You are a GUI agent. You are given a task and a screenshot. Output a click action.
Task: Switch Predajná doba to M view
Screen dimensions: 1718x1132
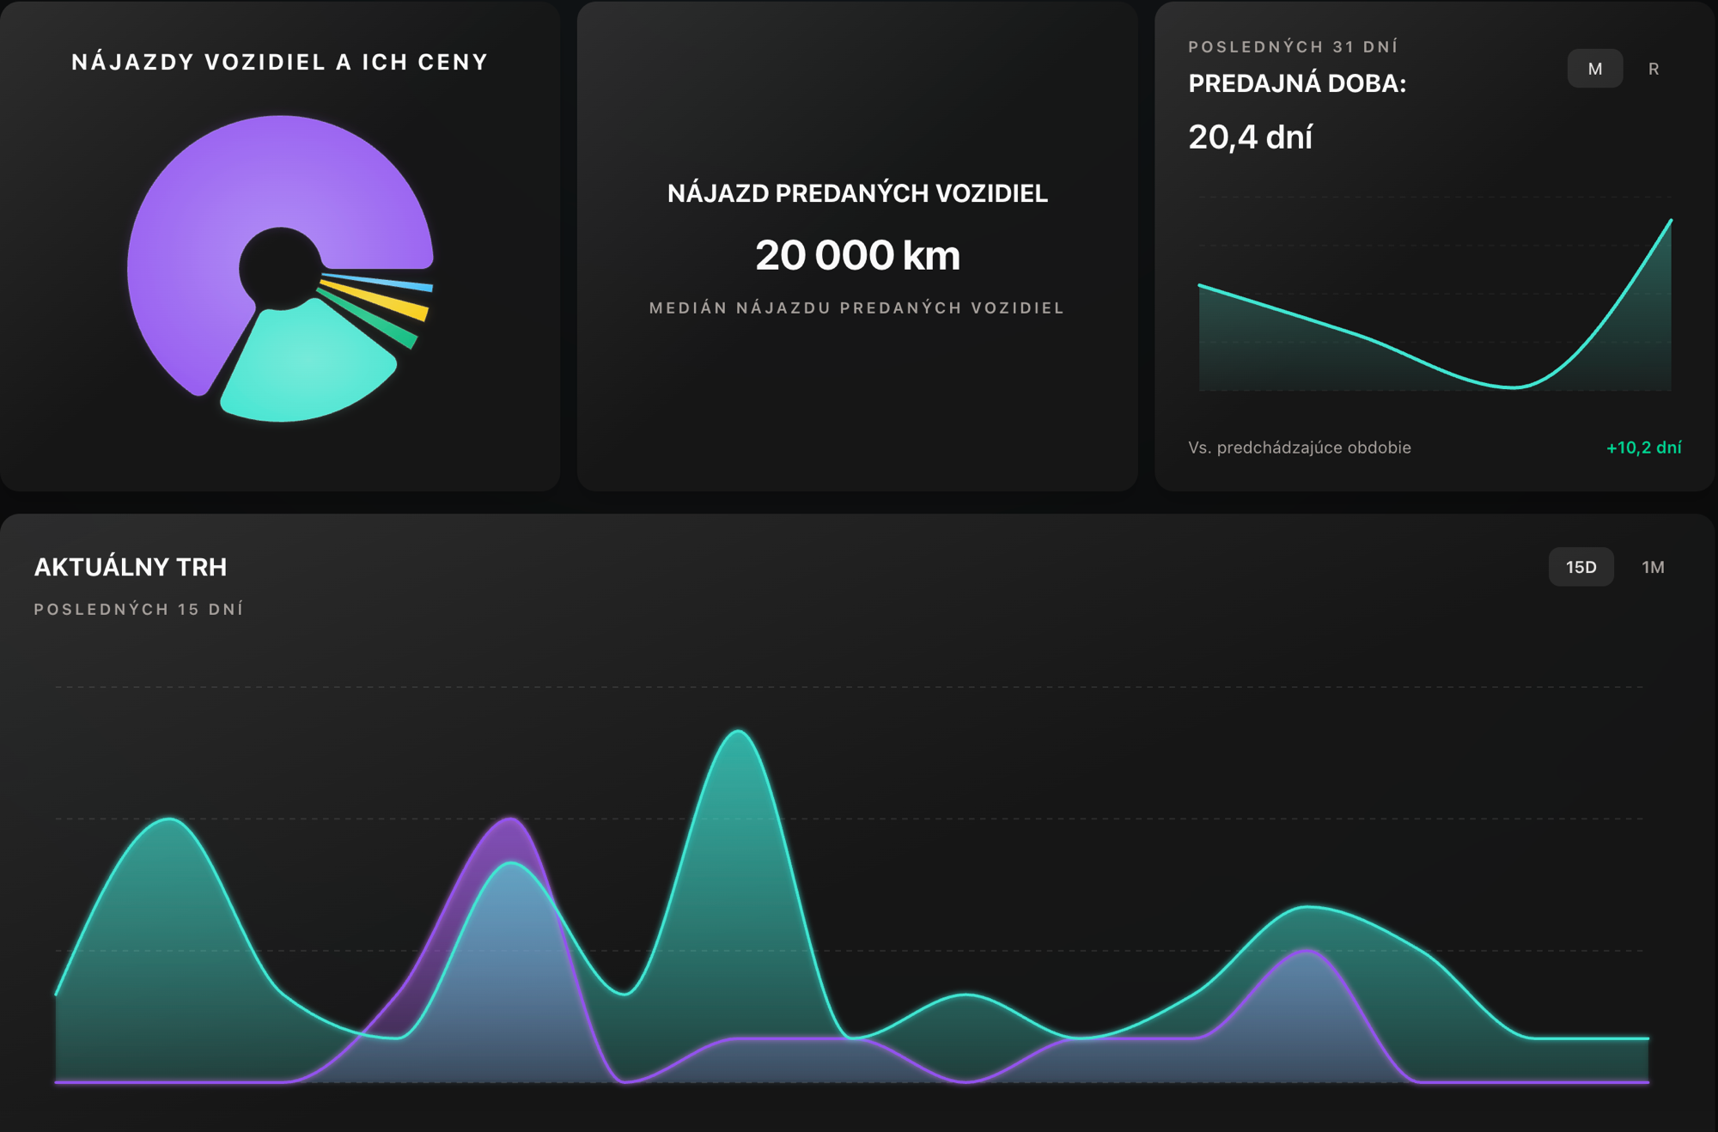click(x=1594, y=69)
